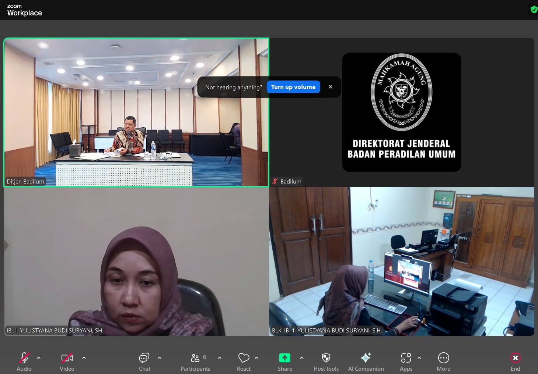The width and height of the screenshot is (538, 374).
Task: Click the Ditjen Badilum name label
Action: click(25, 182)
